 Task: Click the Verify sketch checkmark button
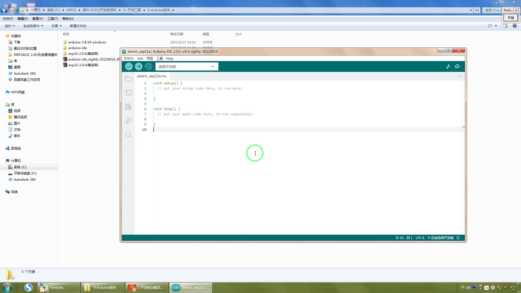(x=129, y=66)
